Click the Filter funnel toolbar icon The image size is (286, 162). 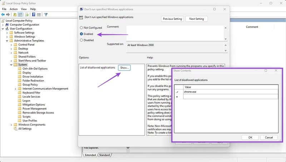point(46,15)
